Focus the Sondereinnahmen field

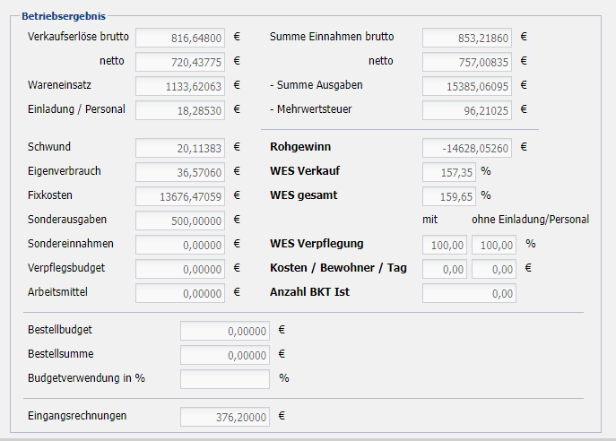coord(179,244)
